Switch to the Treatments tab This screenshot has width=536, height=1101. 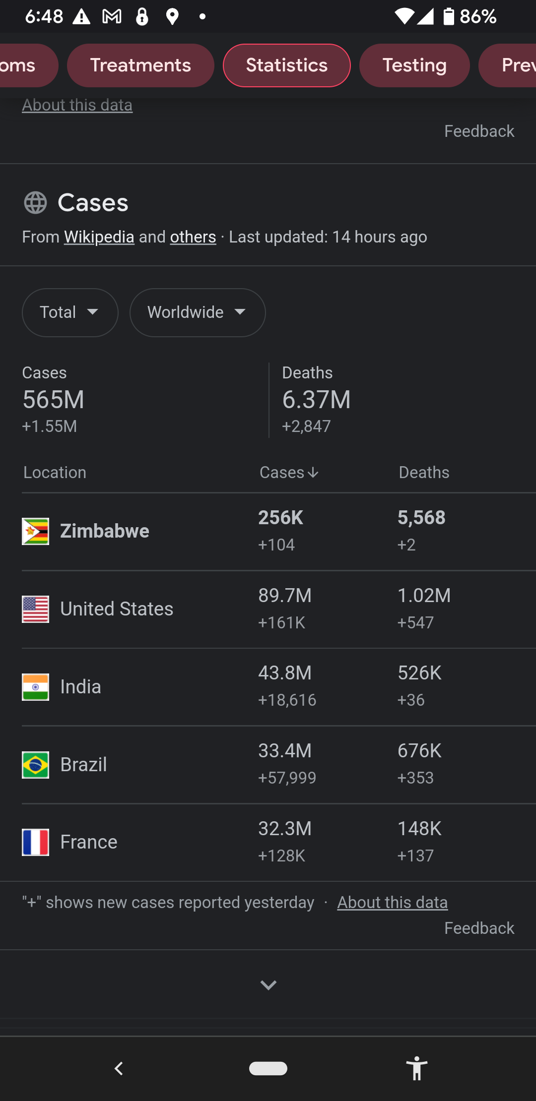pos(140,65)
